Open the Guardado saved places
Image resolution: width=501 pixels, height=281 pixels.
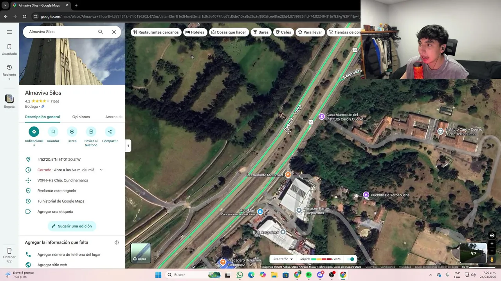point(9,50)
